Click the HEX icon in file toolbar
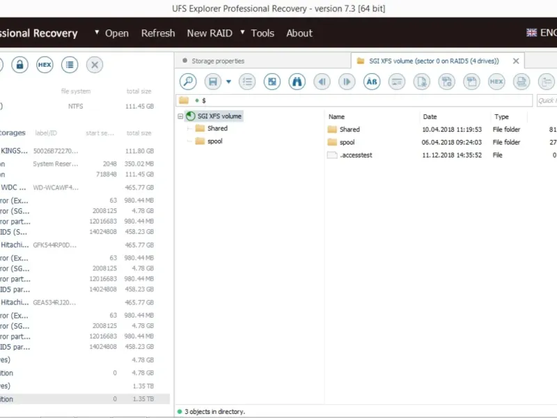The image size is (557, 418). [496, 82]
